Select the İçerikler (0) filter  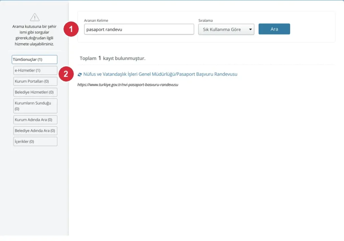35,142
